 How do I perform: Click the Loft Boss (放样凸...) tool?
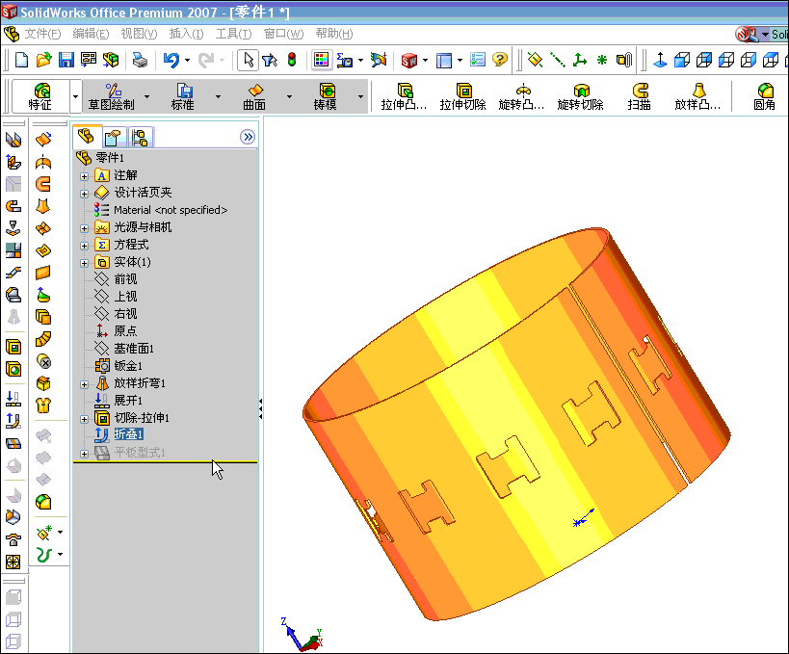click(697, 96)
